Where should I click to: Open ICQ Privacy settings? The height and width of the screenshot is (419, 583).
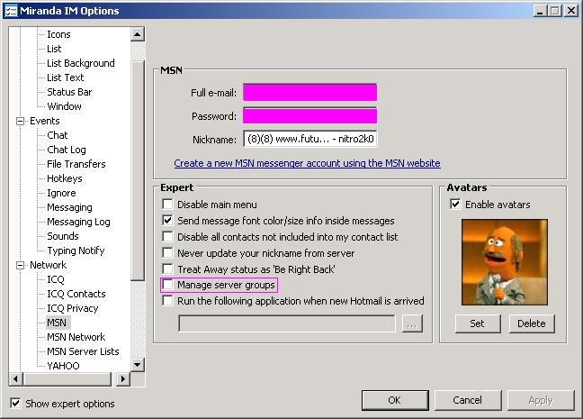click(73, 308)
